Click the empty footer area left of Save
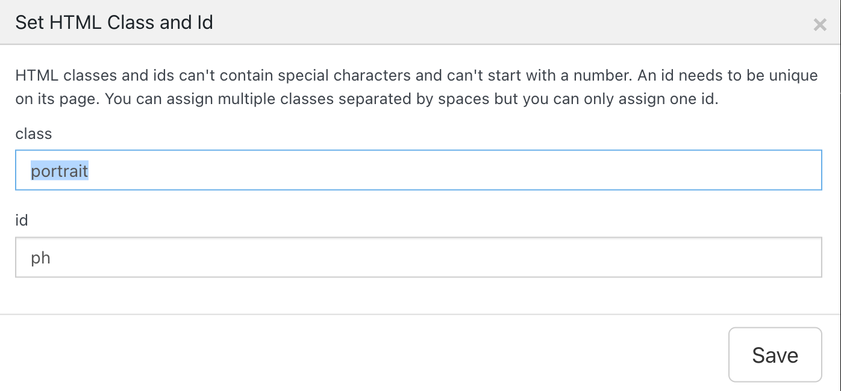 (361, 354)
